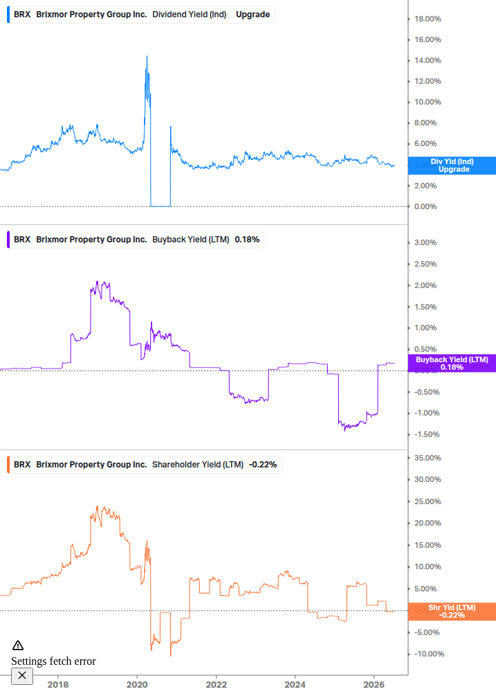Click the 2024 label on time axis

295,685
